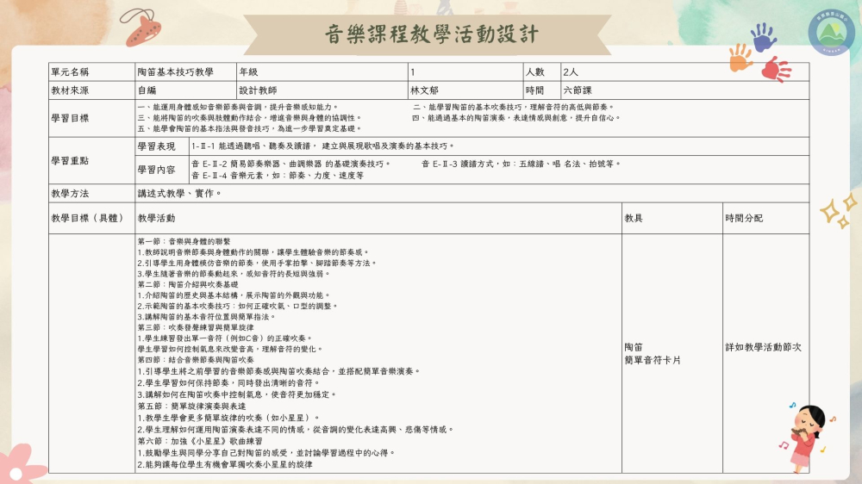
Task: Select 陶笛 in the 教具 column
Action: [x=634, y=347]
